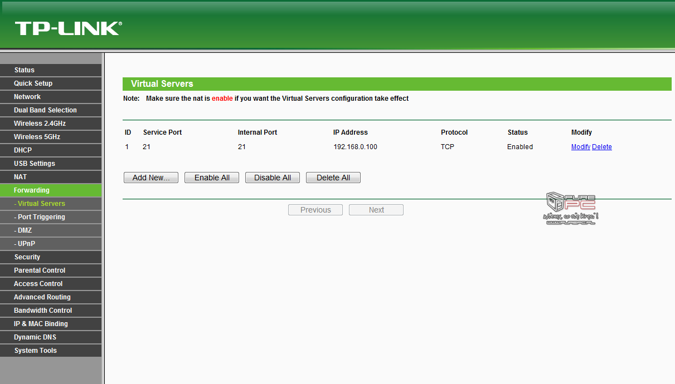This screenshot has width=675, height=384.
Task: Open Quick Setup from the sidebar
Action: (33, 83)
